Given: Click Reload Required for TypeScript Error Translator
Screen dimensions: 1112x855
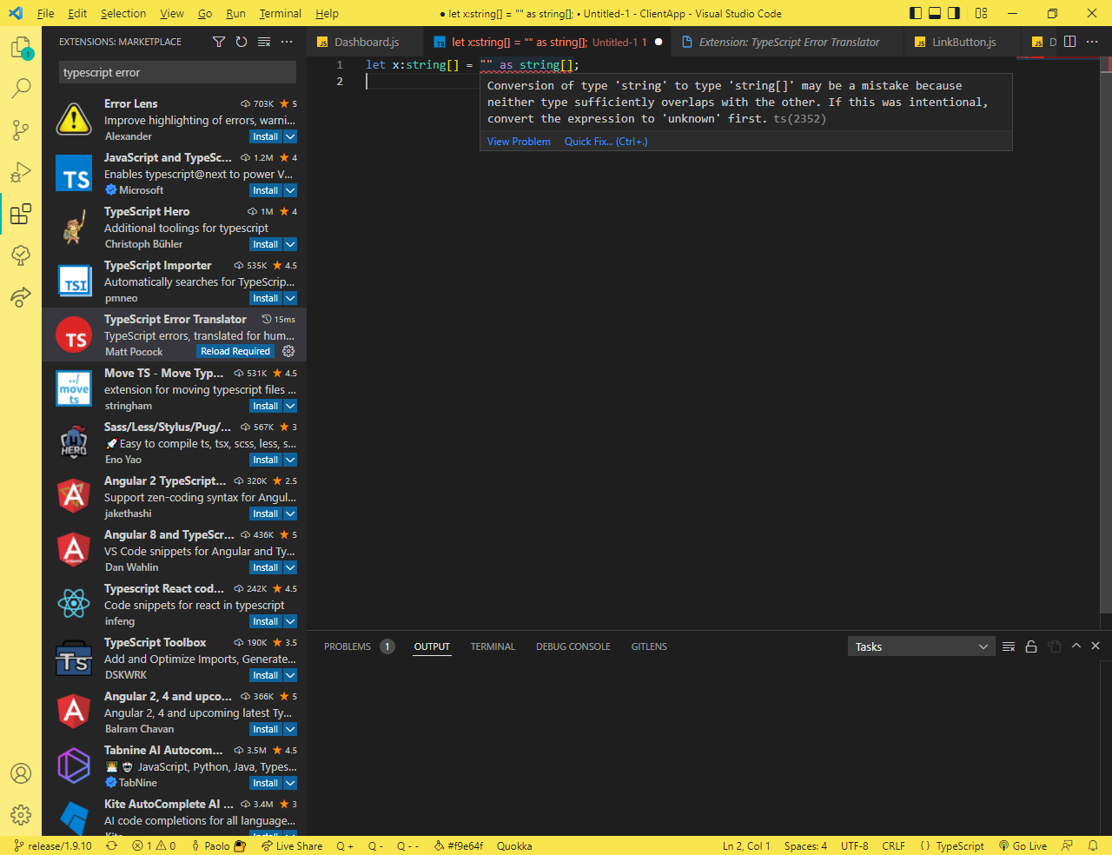Looking at the screenshot, I should tap(235, 351).
